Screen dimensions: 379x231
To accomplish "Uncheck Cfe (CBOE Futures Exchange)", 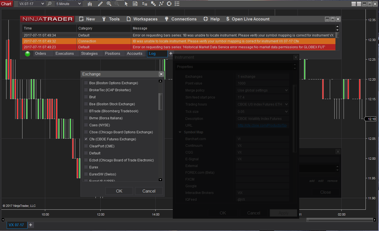I will (x=86, y=139).
